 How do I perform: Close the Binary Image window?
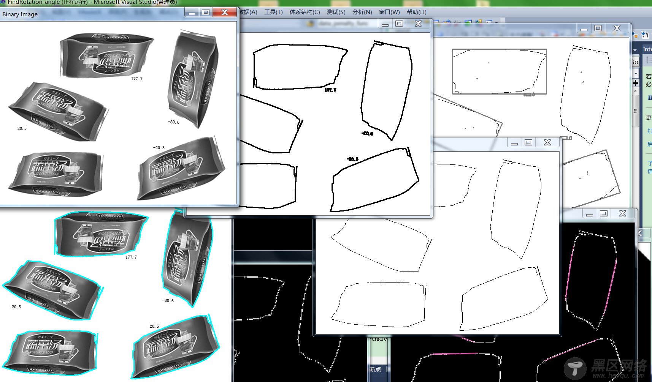225,12
